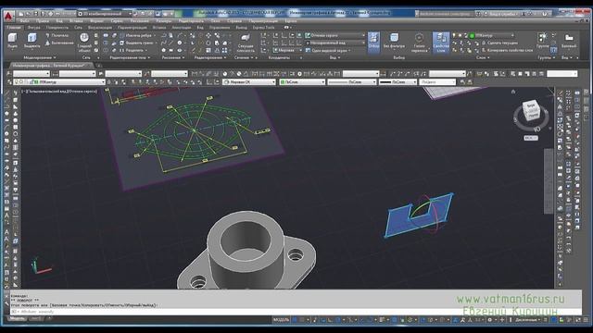The image size is (593, 333).
Task: Click the Разделить separate tool
Action: (133, 50)
